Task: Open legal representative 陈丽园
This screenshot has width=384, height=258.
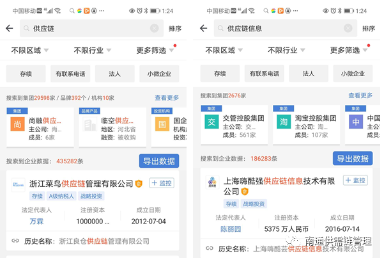Action: pyautogui.click(x=231, y=229)
